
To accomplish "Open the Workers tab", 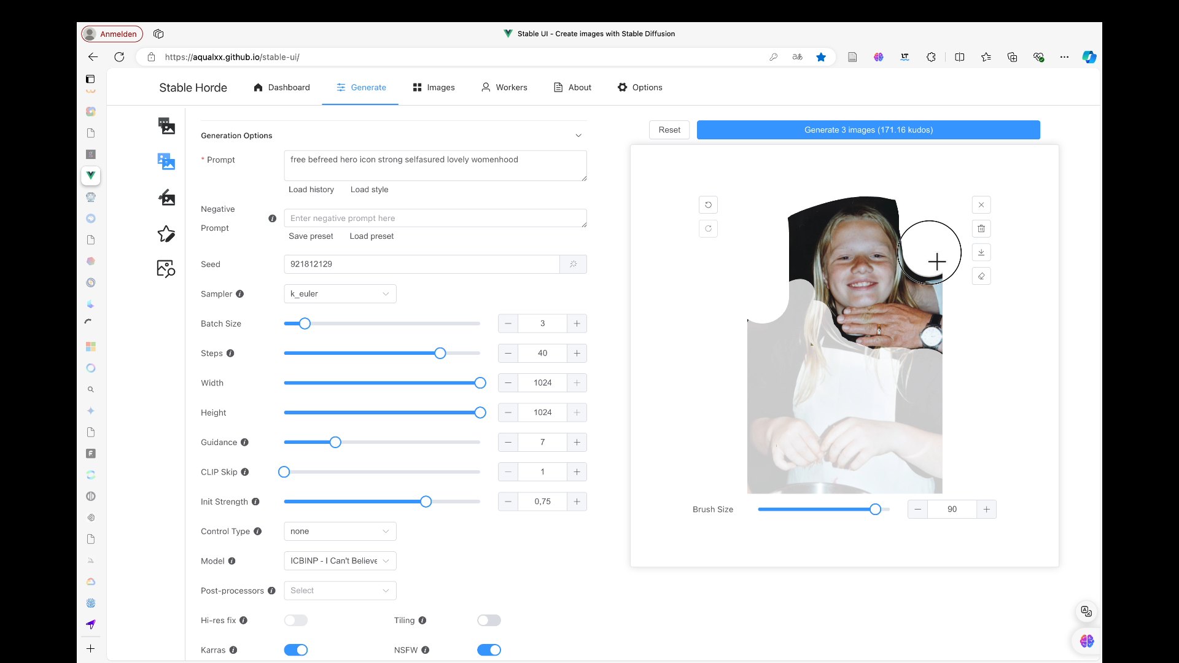I will pos(504,87).
